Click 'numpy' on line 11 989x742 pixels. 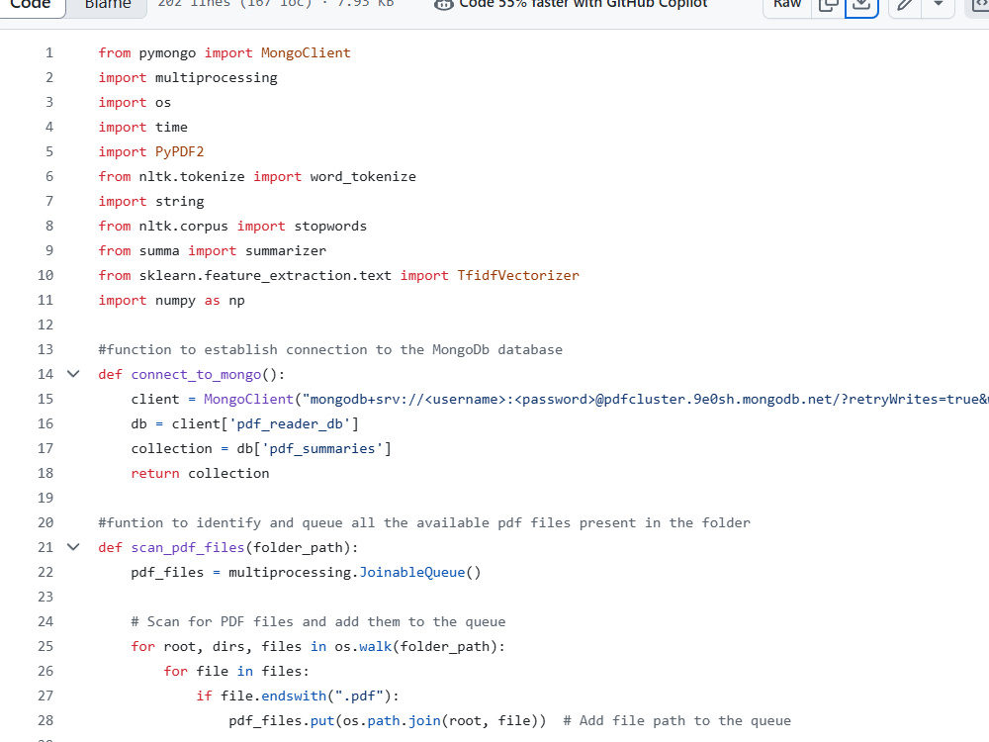(175, 301)
